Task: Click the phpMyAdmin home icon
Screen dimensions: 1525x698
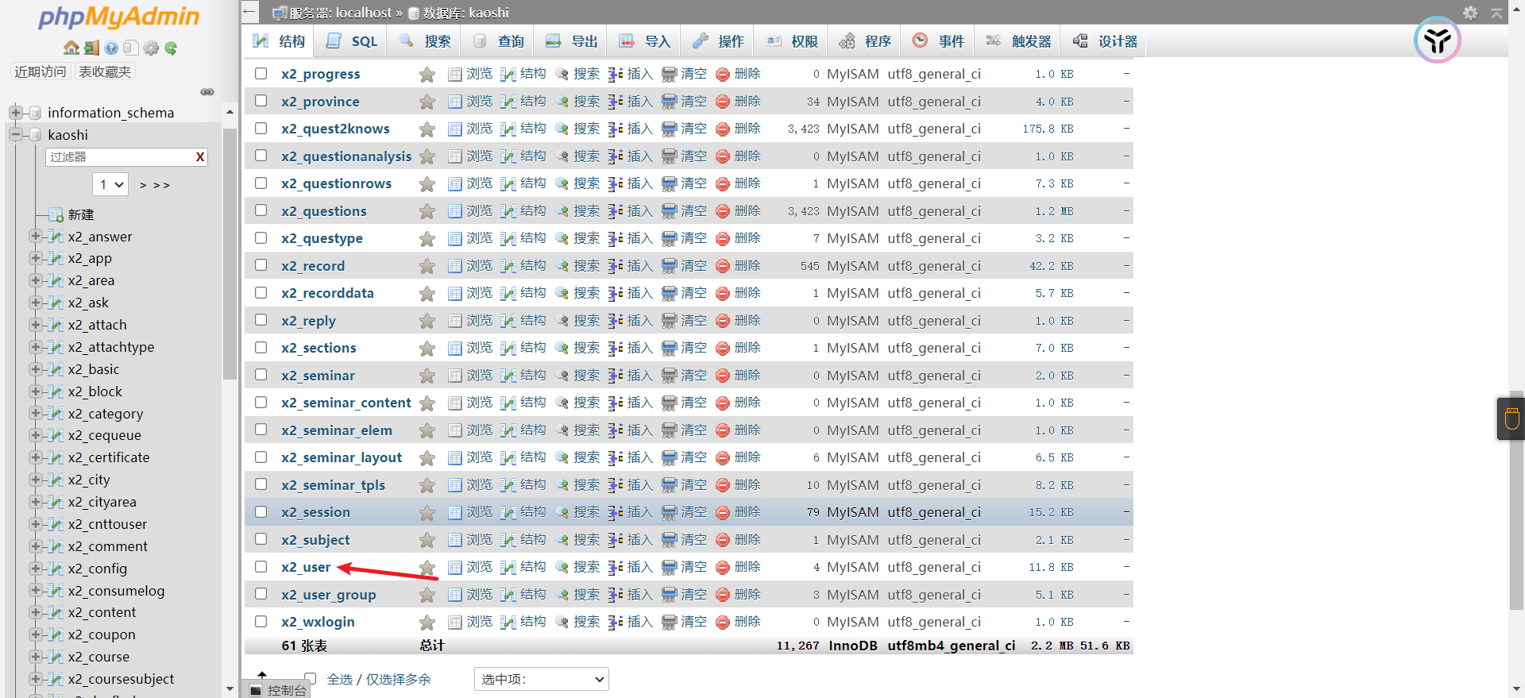Action: [71, 48]
